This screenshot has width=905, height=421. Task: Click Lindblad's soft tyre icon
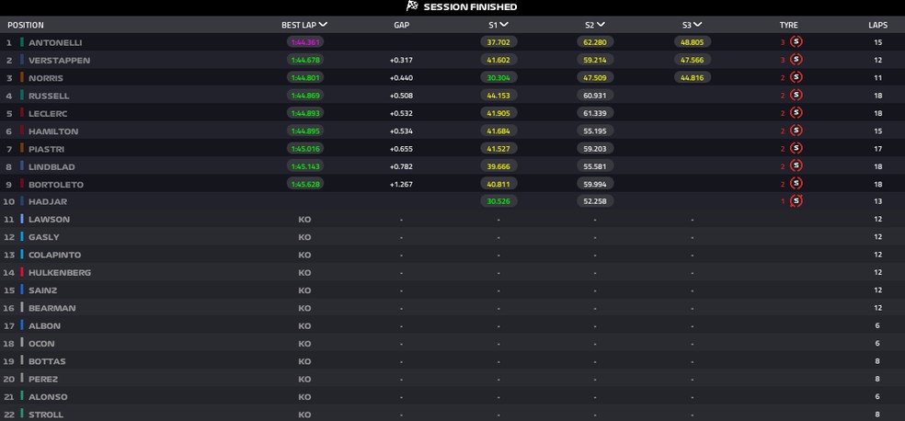coord(796,165)
